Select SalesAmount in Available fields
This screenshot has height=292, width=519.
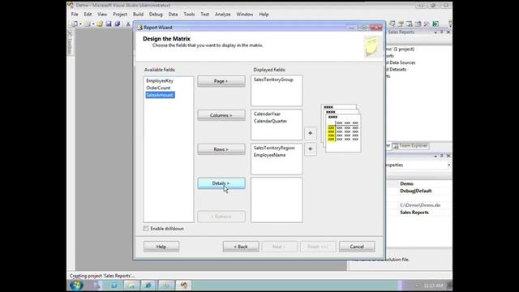161,95
